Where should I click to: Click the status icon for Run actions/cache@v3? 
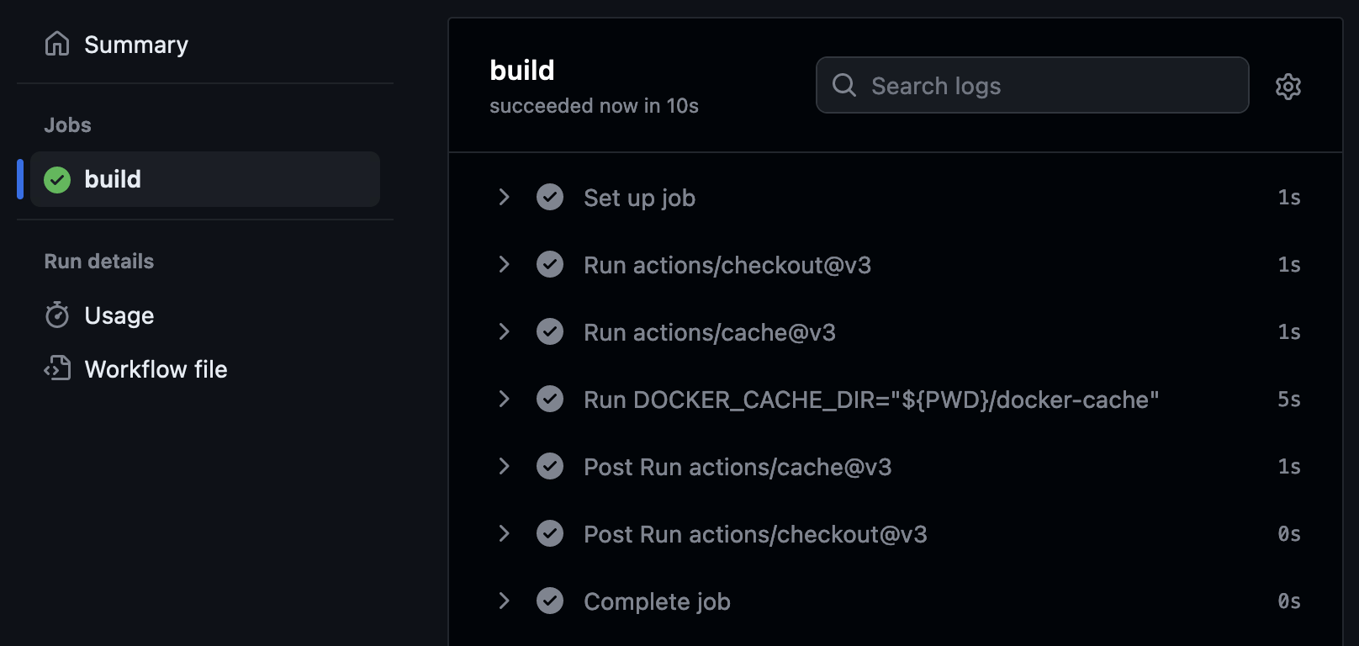(550, 331)
